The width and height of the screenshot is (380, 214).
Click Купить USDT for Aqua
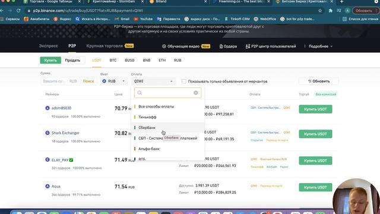coord(315,187)
